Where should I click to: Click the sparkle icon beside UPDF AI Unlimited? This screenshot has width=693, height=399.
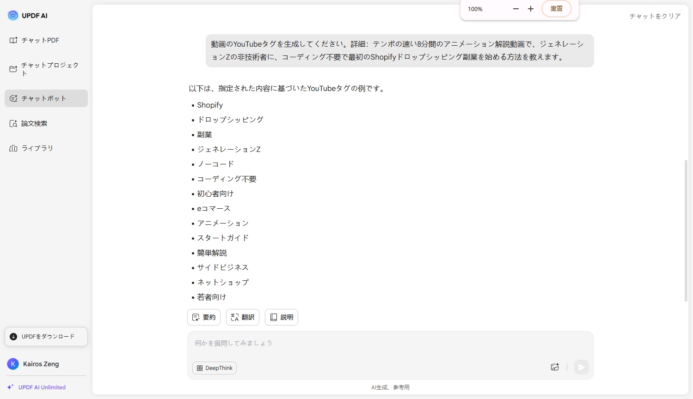coord(10,387)
